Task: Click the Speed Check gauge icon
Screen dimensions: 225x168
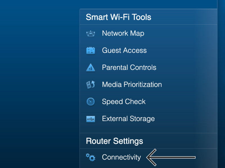Action: [x=91, y=102]
